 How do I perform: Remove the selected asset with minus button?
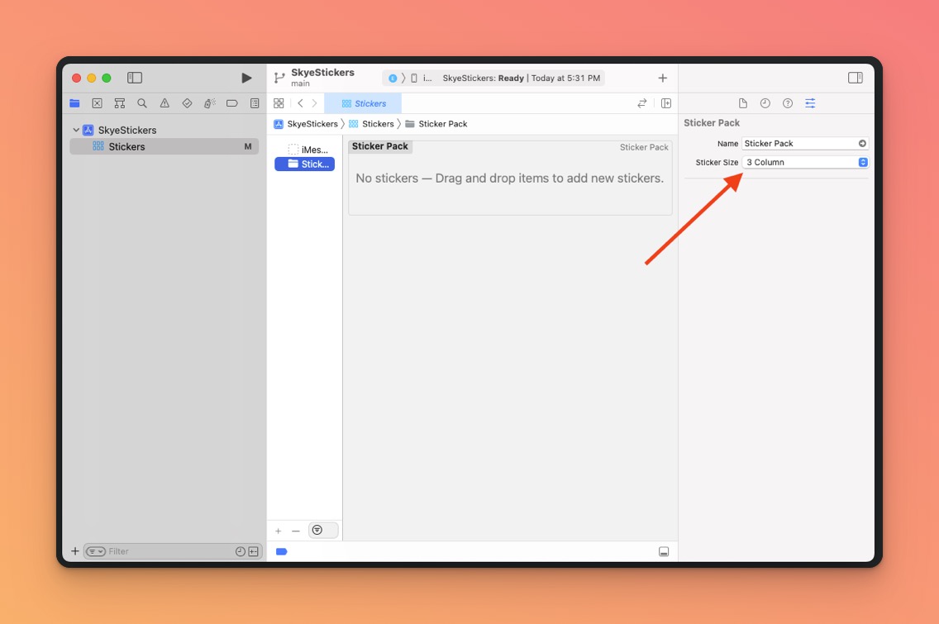coord(296,531)
